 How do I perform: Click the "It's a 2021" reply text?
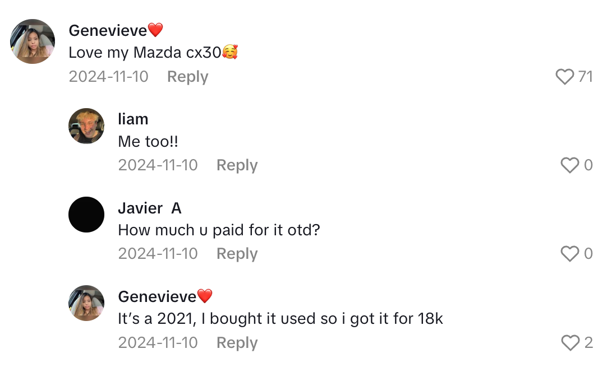tap(280, 319)
